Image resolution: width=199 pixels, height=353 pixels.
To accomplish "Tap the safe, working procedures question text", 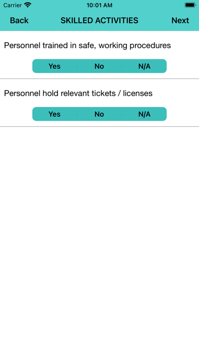I will click(x=87, y=46).
